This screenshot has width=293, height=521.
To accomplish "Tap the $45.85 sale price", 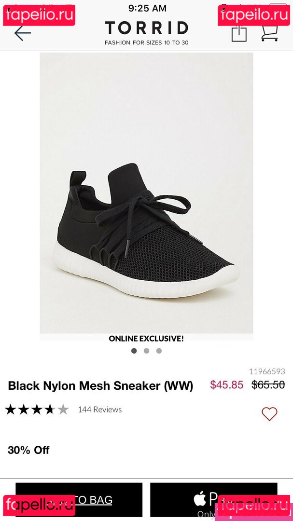I will point(227,385).
